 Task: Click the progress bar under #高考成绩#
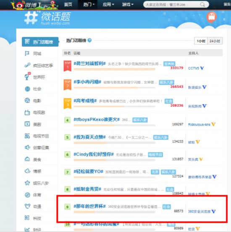[x=114, y=106]
